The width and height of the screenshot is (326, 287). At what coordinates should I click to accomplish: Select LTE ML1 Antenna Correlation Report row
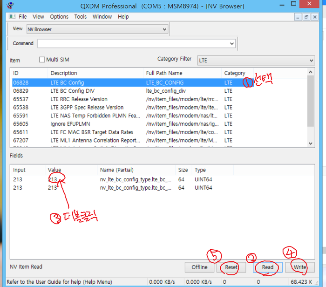(x=132, y=140)
